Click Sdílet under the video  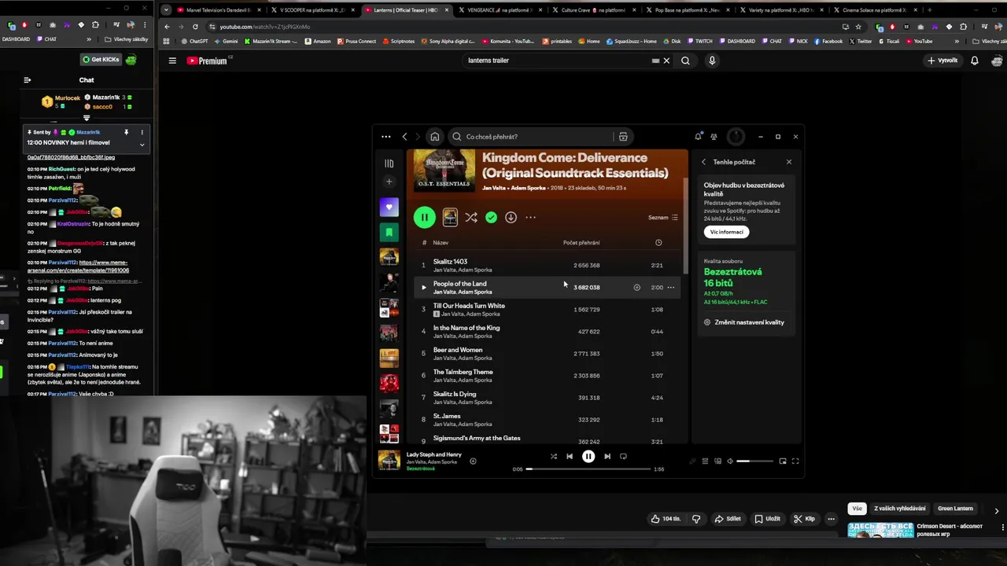[728, 519]
